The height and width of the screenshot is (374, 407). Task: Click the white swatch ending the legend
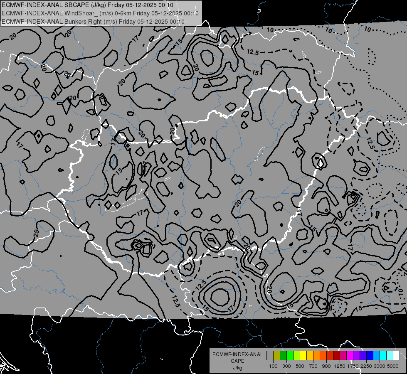[397, 355]
